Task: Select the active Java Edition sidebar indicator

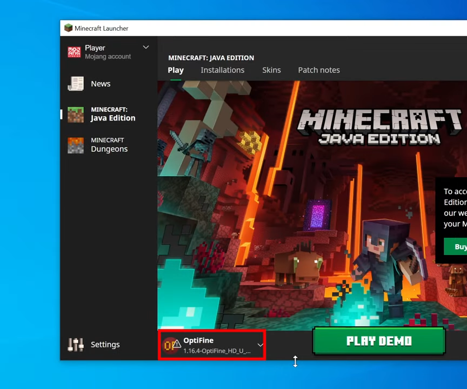Action: pos(61,114)
